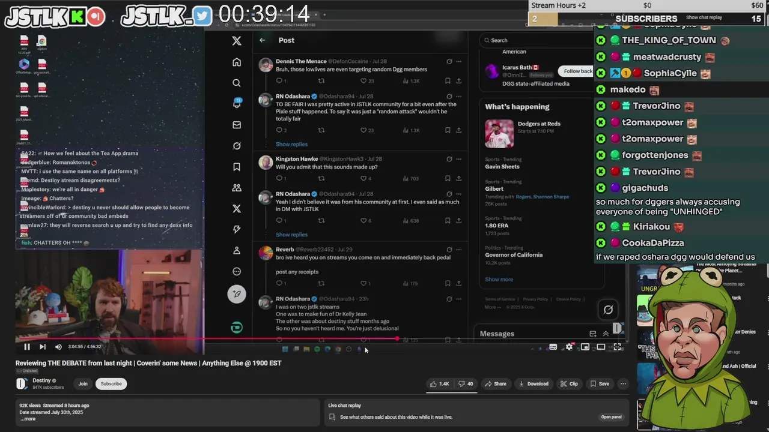Open X Notifications bell with badge
The image size is (769, 432).
click(x=237, y=103)
